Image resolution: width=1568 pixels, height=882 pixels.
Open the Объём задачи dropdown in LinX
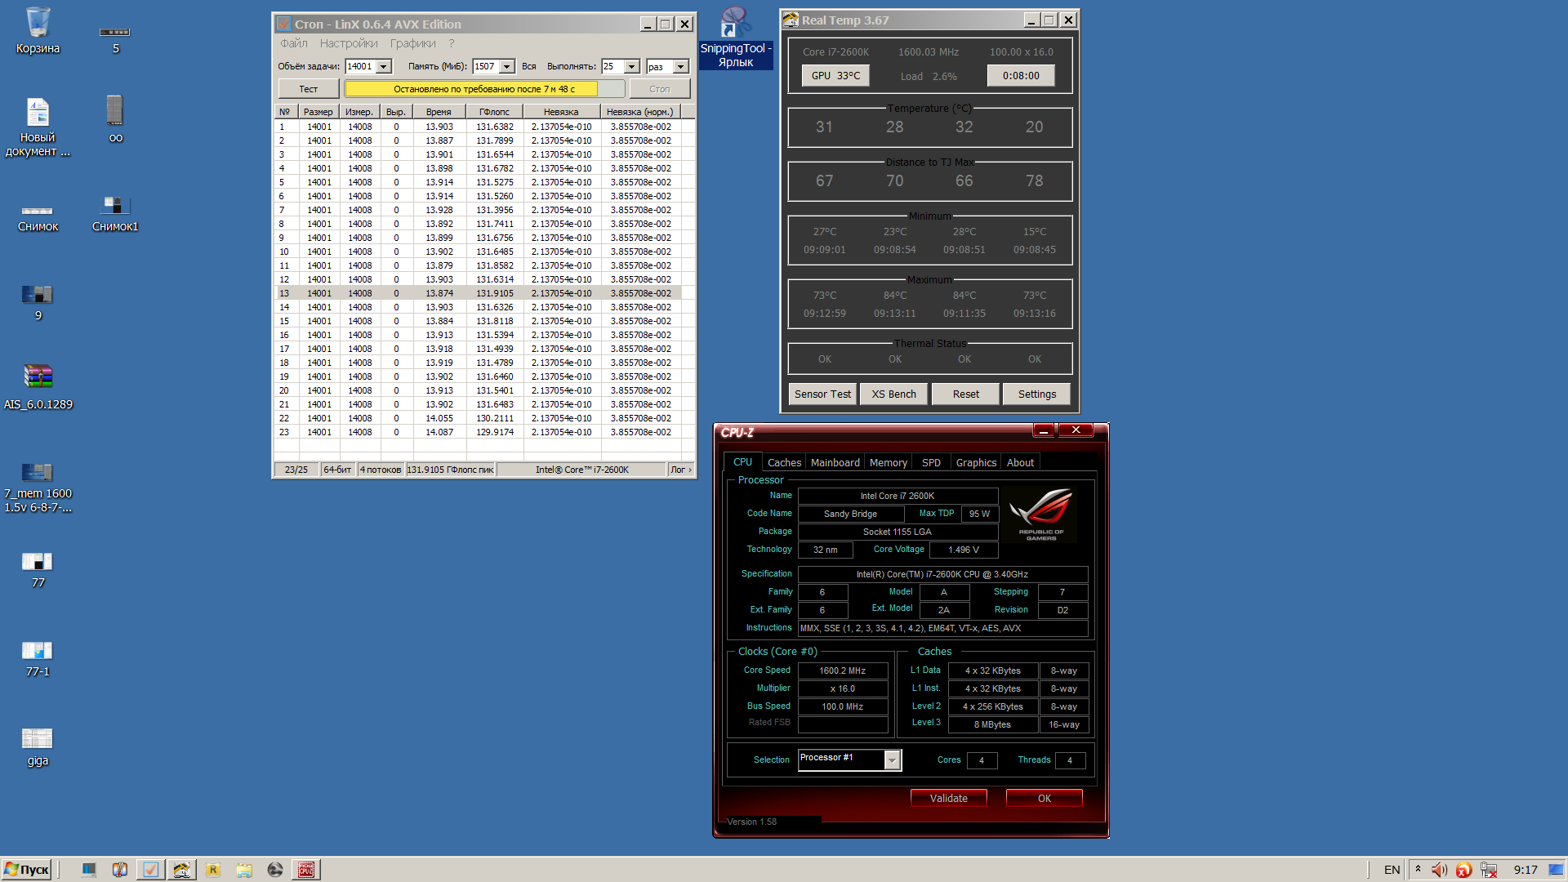tap(384, 67)
